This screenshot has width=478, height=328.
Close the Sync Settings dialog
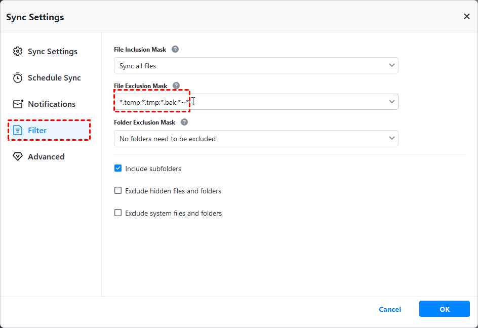466,17
